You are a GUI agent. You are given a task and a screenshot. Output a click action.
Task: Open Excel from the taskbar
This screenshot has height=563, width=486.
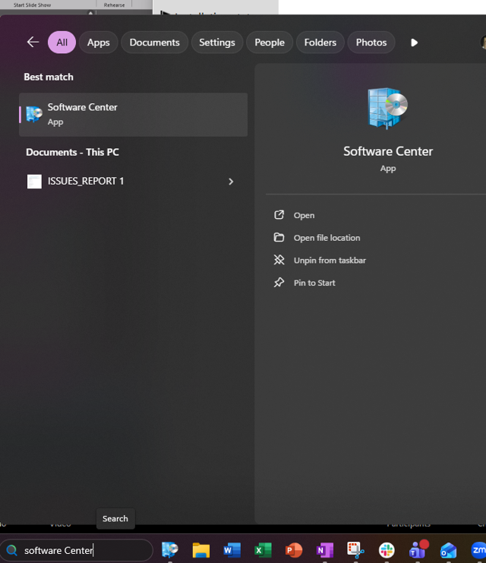point(263,550)
